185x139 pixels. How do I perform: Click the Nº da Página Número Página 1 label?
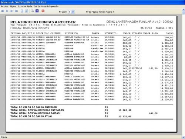(100, 12)
